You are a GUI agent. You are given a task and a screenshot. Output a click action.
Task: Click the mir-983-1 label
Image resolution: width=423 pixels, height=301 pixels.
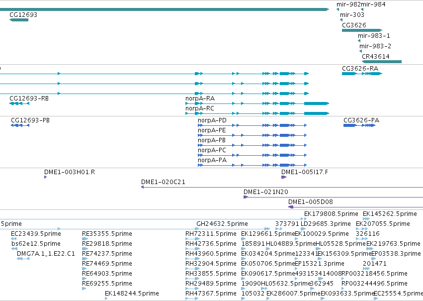click(x=374, y=36)
